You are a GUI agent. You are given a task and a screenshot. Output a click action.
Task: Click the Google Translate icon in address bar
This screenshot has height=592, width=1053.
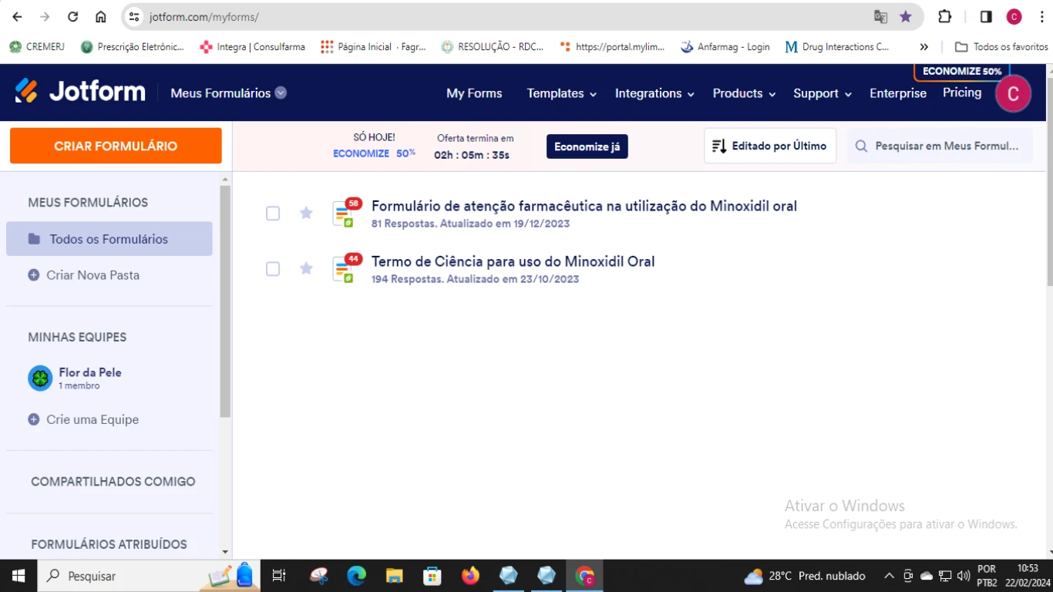point(881,15)
